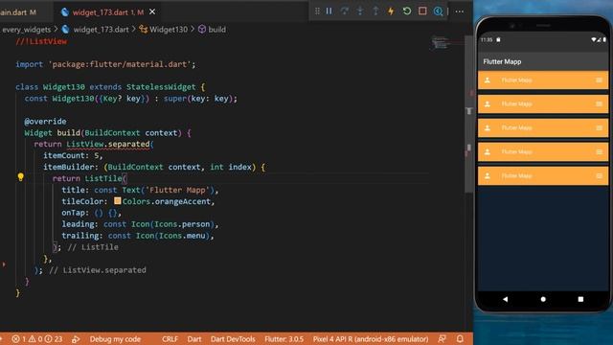Click the '@override' annotation
The image size is (613, 345).
[45, 122]
